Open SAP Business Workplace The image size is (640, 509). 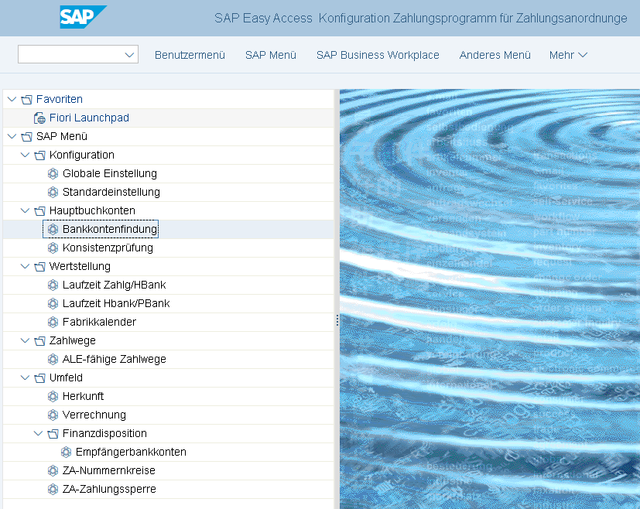pyautogui.click(x=378, y=55)
